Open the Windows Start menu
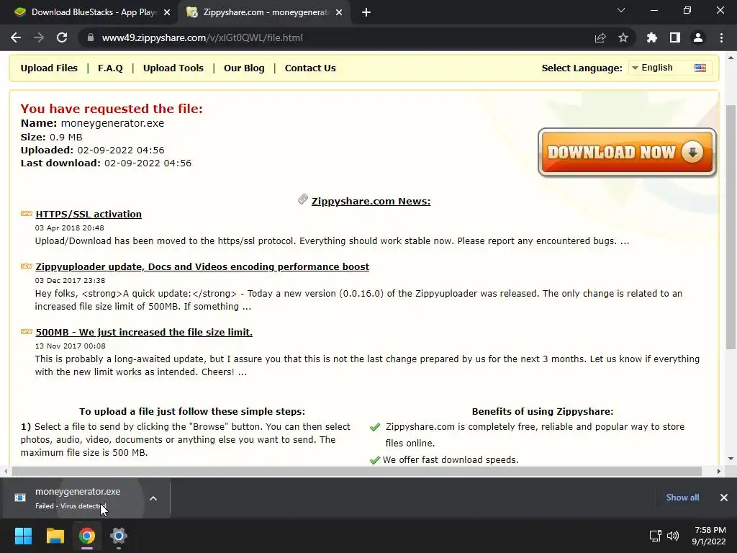The image size is (737, 553). pos(23,536)
